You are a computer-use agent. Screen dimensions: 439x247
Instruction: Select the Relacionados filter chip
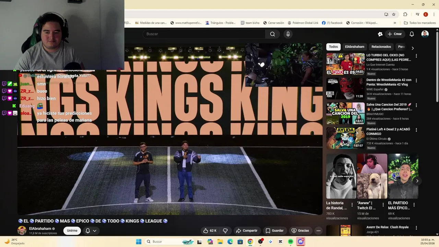click(x=381, y=47)
